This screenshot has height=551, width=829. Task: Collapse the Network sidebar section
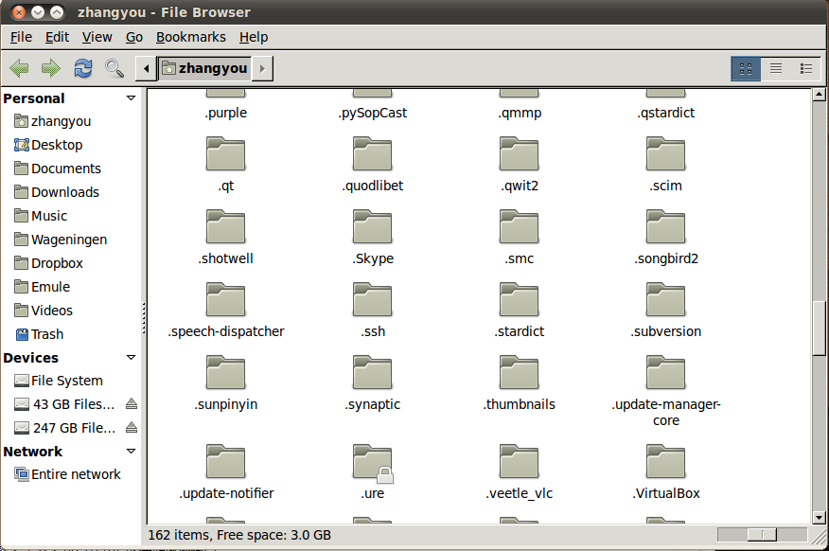pos(132,452)
